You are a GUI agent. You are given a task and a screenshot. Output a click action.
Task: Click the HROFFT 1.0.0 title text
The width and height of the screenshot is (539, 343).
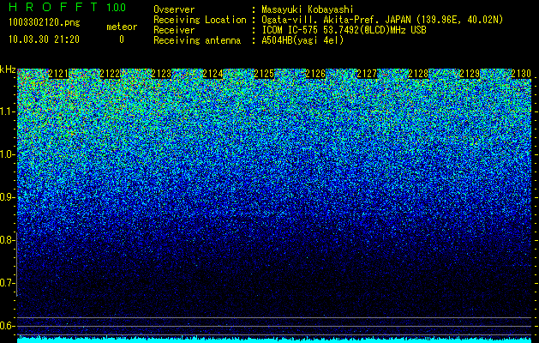click(67, 7)
